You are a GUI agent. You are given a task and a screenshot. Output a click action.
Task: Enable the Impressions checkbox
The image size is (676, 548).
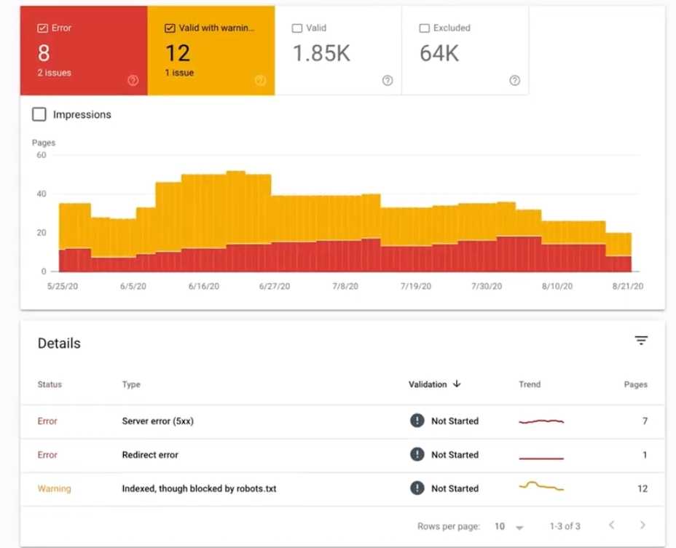click(x=39, y=114)
